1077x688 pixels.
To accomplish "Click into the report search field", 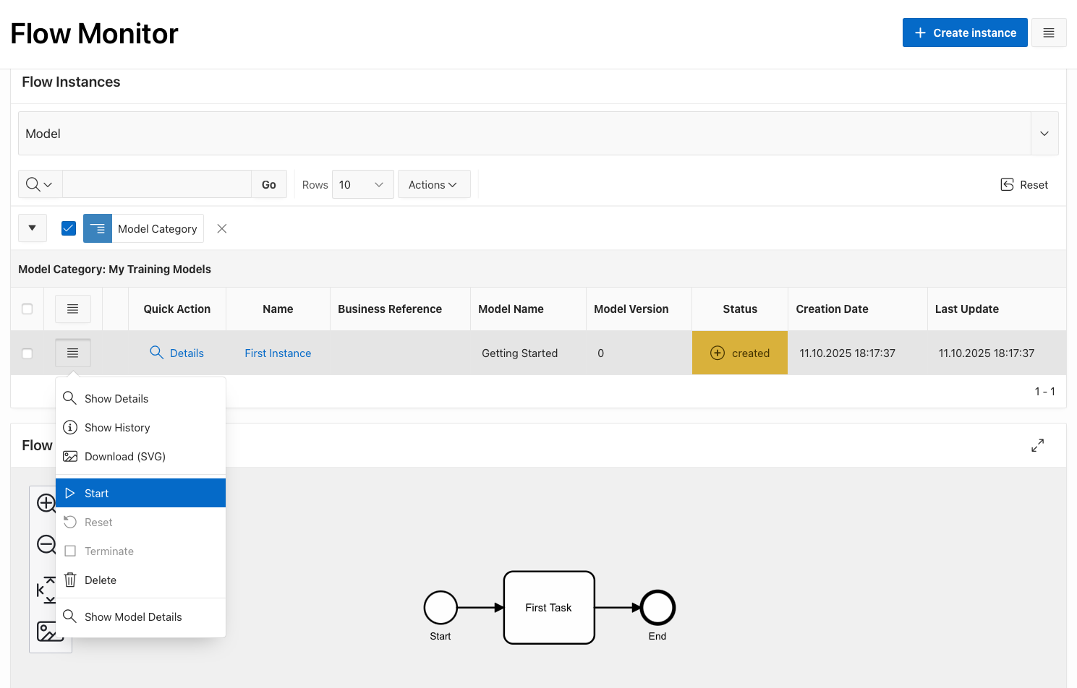I will tap(156, 184).
